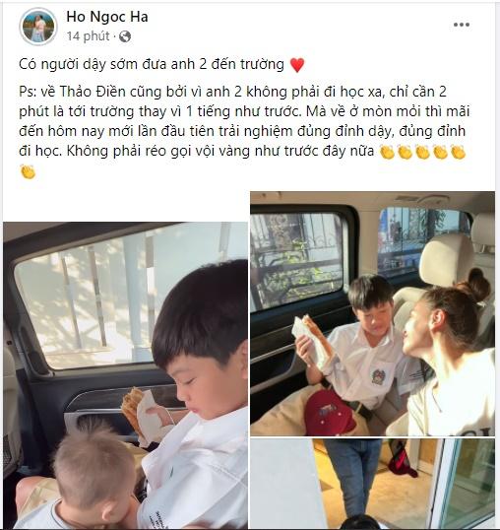Click the woman's hair bun in photo
The height and width of the screenshot is (530, 500).
(x=475, y=285)
